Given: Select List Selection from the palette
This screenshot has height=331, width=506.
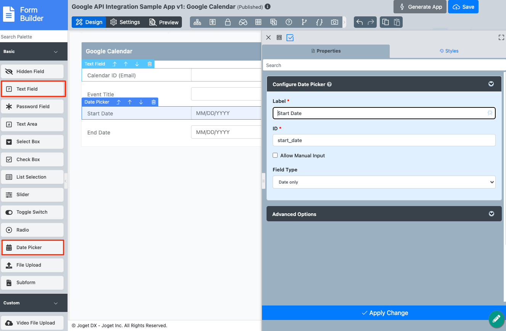Looking at the screenshot, I should (32, 177).
